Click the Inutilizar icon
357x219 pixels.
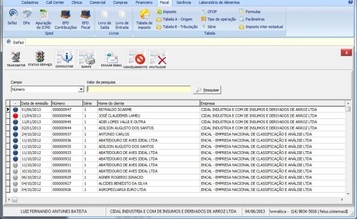coord(157,59)
